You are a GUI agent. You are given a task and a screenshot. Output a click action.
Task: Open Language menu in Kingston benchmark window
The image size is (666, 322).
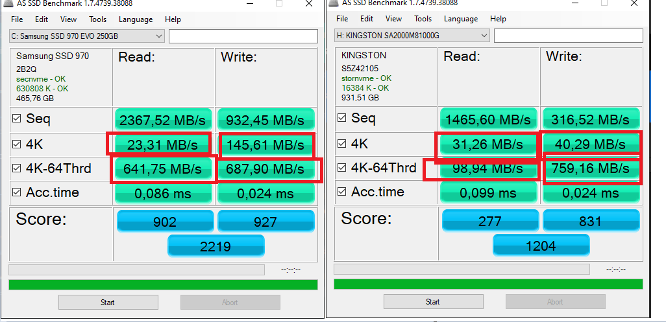click(x=461, y=19)
